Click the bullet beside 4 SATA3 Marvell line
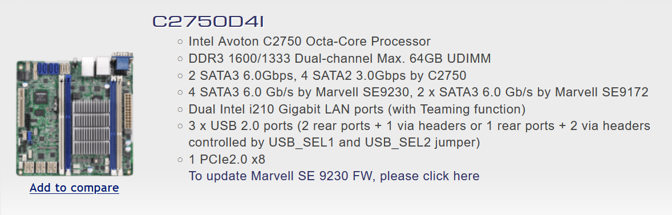Image resolution: width=672 pixels, height=215 pixels. click(x=180, y=92)
